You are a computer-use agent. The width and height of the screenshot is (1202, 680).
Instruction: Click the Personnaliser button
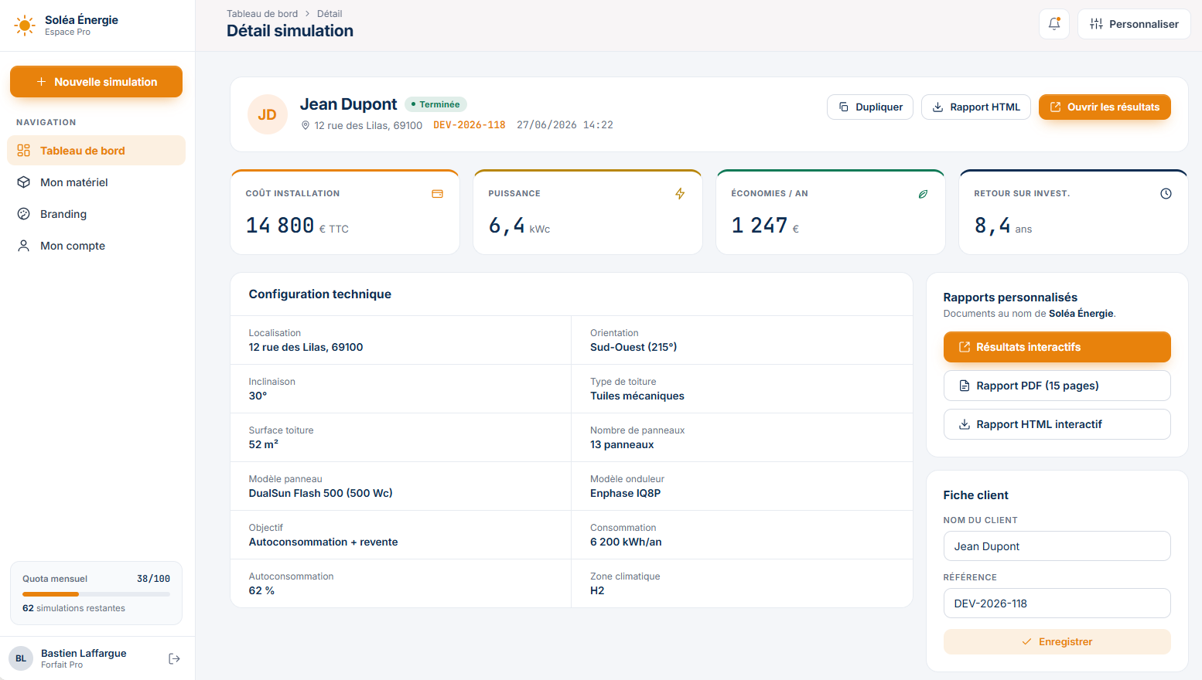(x=1134, y=24)
